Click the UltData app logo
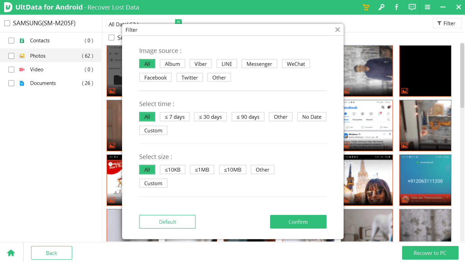 click(8, 7)
